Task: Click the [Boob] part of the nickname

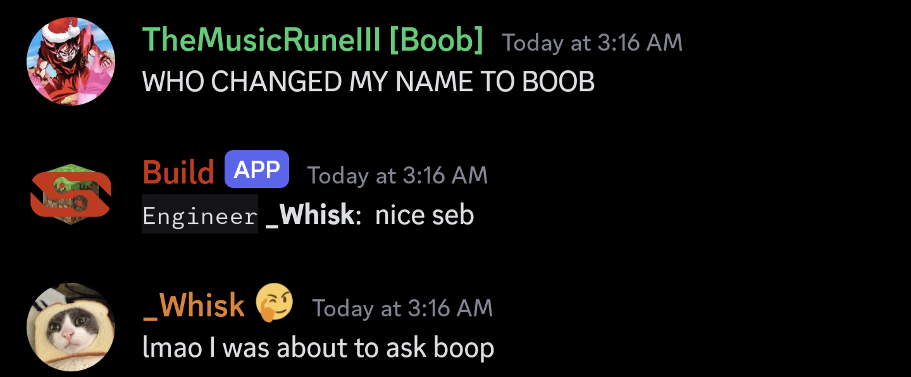Action: pyautogui.click(x=437, y=41)
